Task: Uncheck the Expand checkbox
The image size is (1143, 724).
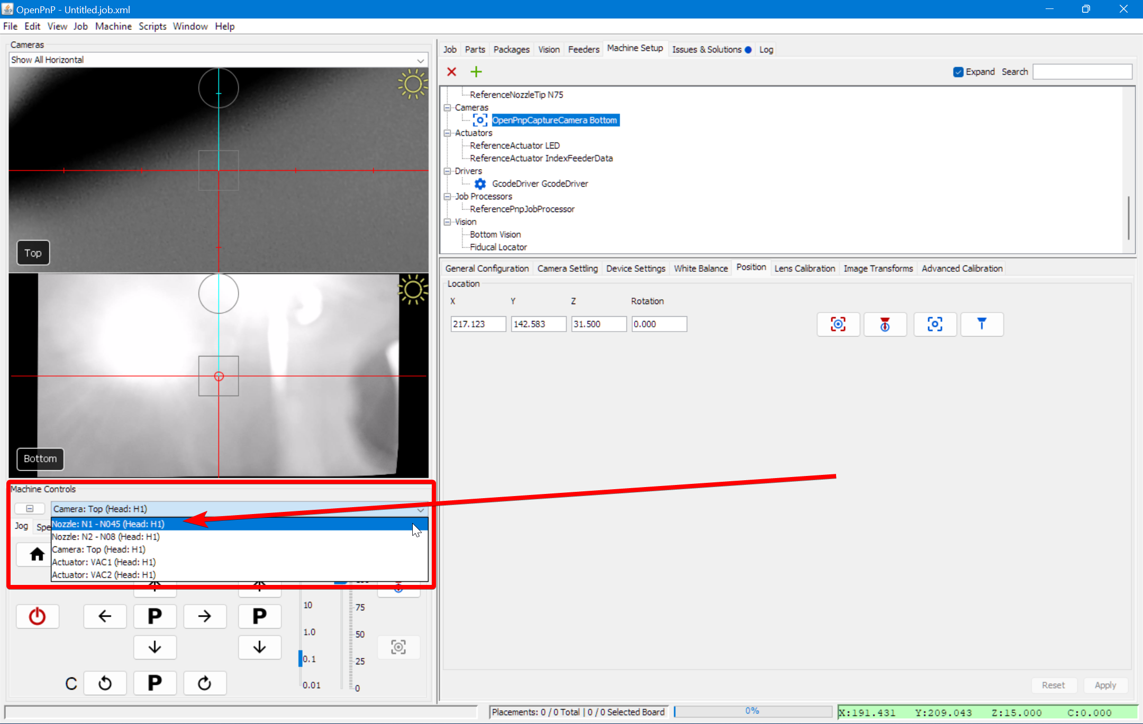Action: point(958,71)
